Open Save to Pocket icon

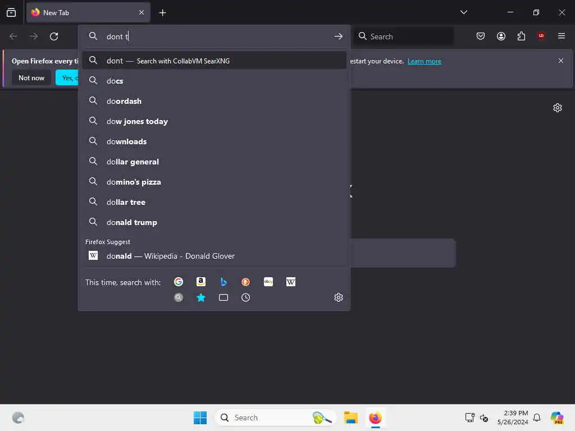[481, 36]
